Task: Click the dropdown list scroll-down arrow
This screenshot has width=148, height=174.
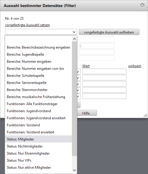Action: coord(75,170)
